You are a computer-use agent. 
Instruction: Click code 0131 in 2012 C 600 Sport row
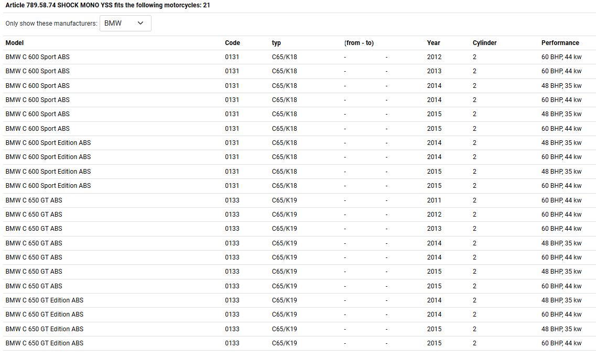[232, 57]
